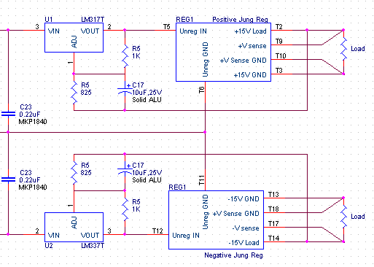Click terminal label T5
This screenshot has height=267, width=374.
[167, 27]
